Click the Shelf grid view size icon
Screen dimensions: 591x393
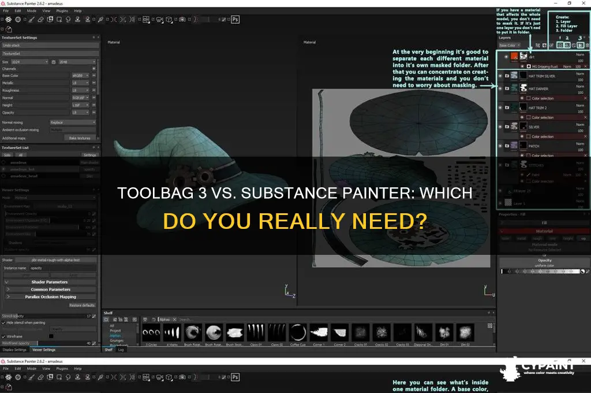pos(490,325)
